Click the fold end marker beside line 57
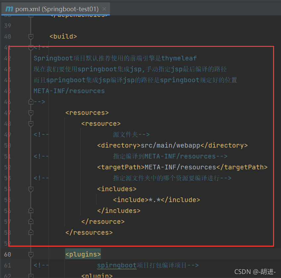Viewport: 281px width, 278px height. coord(30,221)
